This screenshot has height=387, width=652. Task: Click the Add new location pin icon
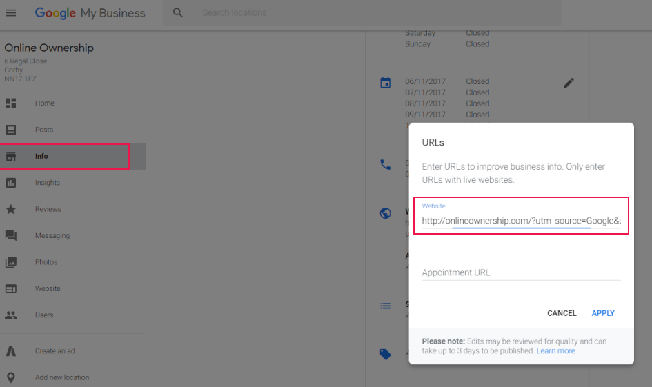pyautogui.click(x=11, y=377)
